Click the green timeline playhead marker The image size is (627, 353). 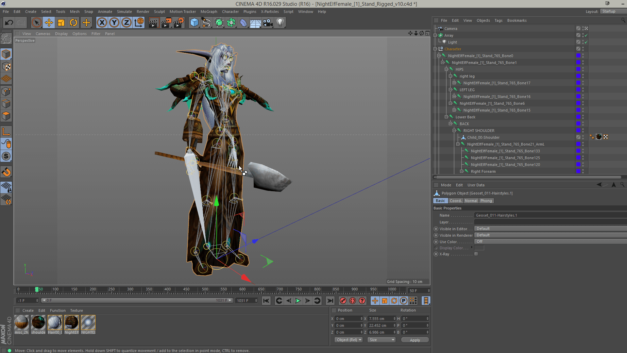(x=37, y=289)
